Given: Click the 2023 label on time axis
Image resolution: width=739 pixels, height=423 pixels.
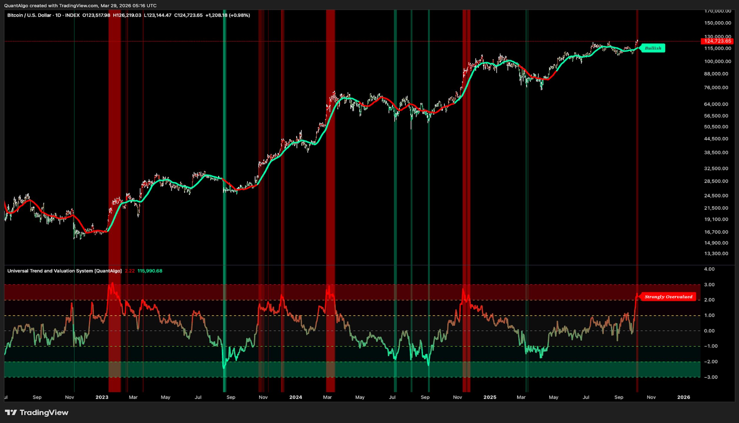Looking at the screenshot, I should point(102,397).
